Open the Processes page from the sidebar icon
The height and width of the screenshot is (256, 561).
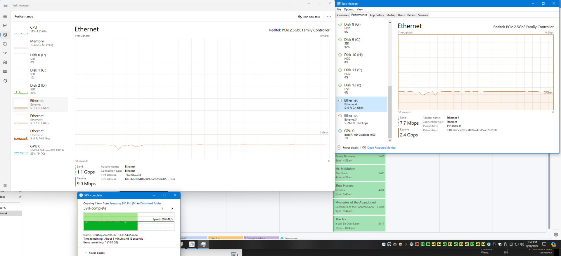click(x=5, y=26)
